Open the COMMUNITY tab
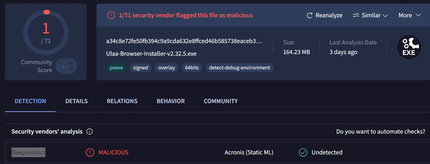Viewport: 430px width, 164px height. [221, 101]
